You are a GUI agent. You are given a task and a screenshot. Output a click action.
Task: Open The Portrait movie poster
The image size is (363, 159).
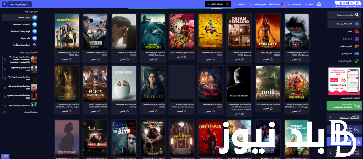pyautogui.click(x=153, y=84)
